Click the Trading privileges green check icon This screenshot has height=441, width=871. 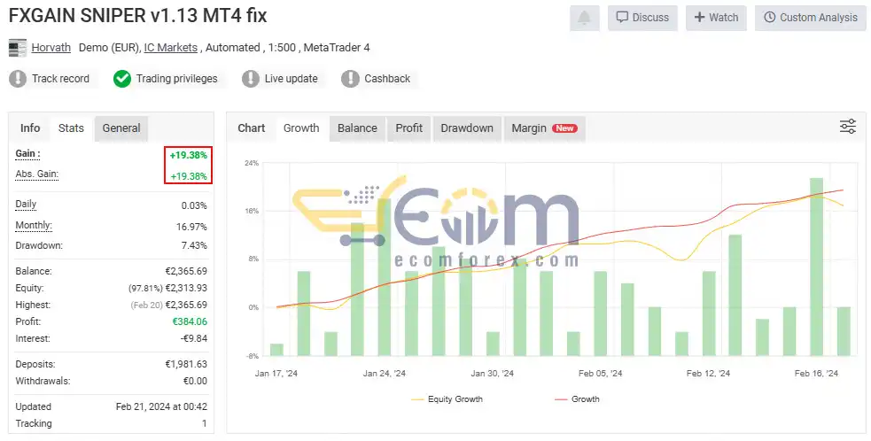122,79
